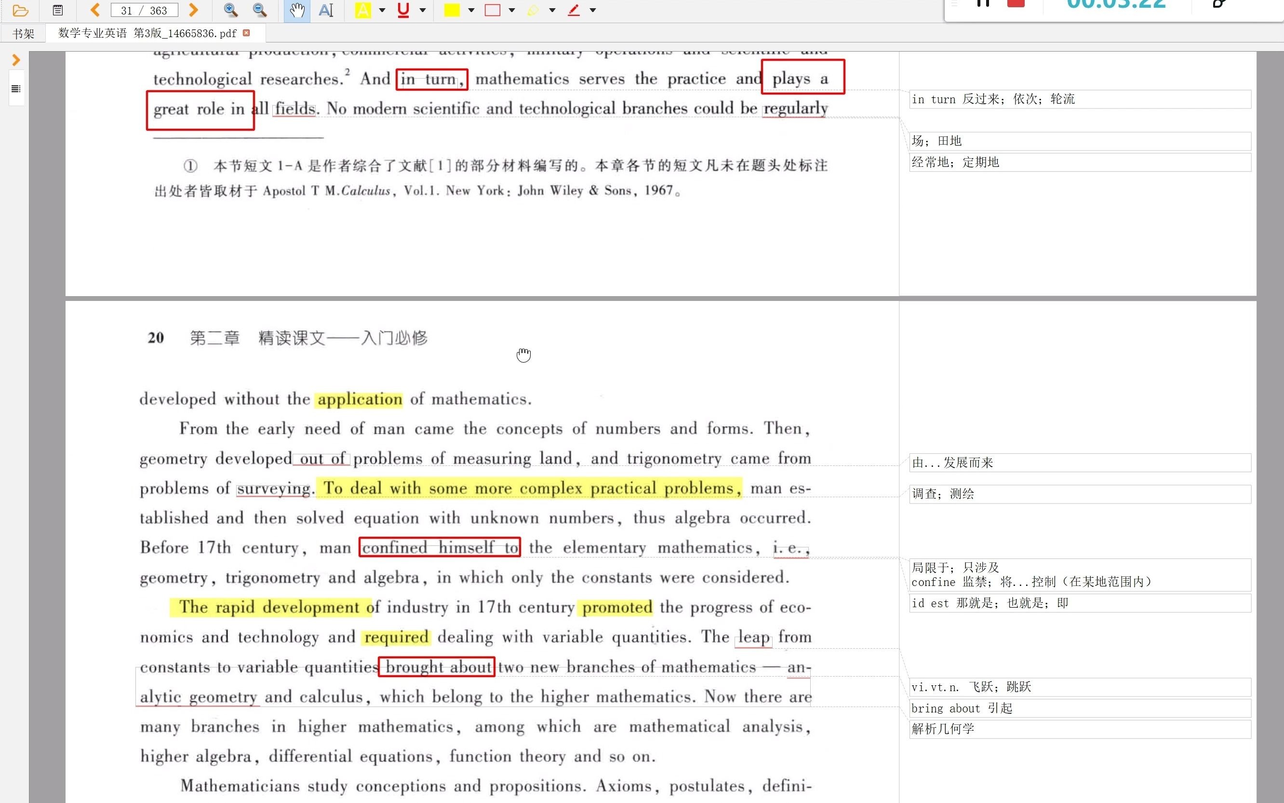Select the 'vi.vt.n. 飞跃；跳跃' margin note
The height and width of the screenshot is (803, 1284).
tap(1080, 687)
